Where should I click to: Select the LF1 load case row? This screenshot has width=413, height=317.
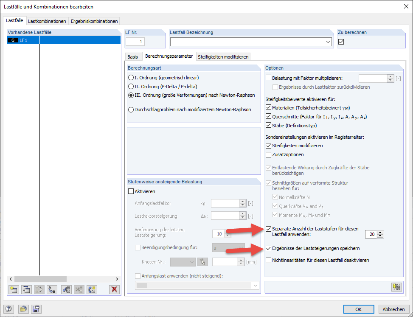tap(64, 40)
